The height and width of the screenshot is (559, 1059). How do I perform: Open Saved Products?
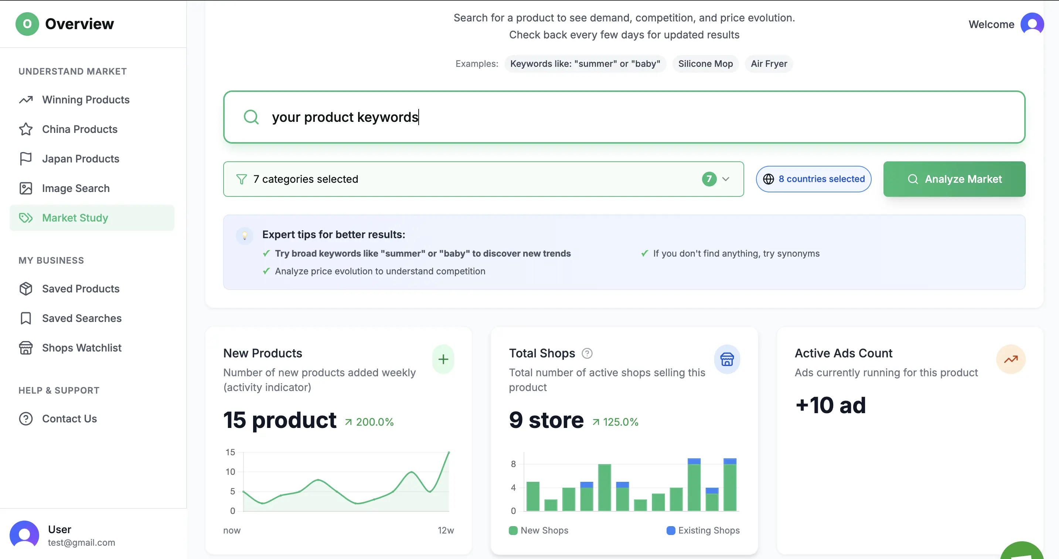tap(80, 289)
